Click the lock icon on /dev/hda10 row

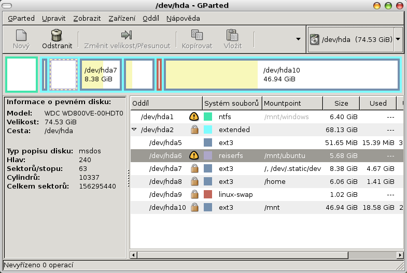point(194,207)
